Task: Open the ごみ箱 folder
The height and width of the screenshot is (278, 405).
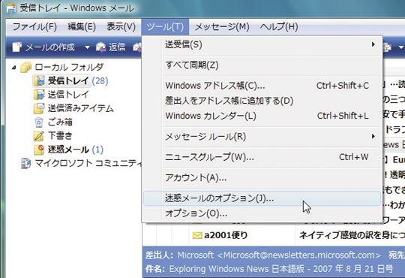Action: tap(60, 122)
